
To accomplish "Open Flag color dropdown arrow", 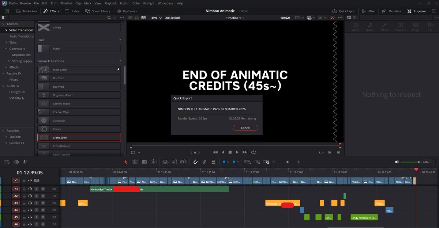I will (228, 162).
